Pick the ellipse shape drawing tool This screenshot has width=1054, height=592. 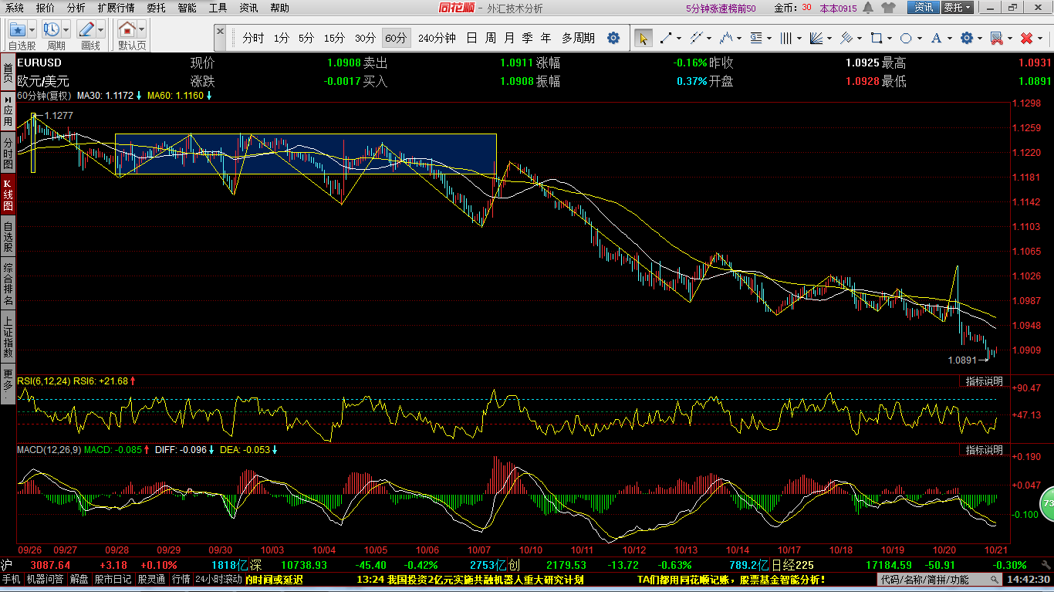point(906,38)
